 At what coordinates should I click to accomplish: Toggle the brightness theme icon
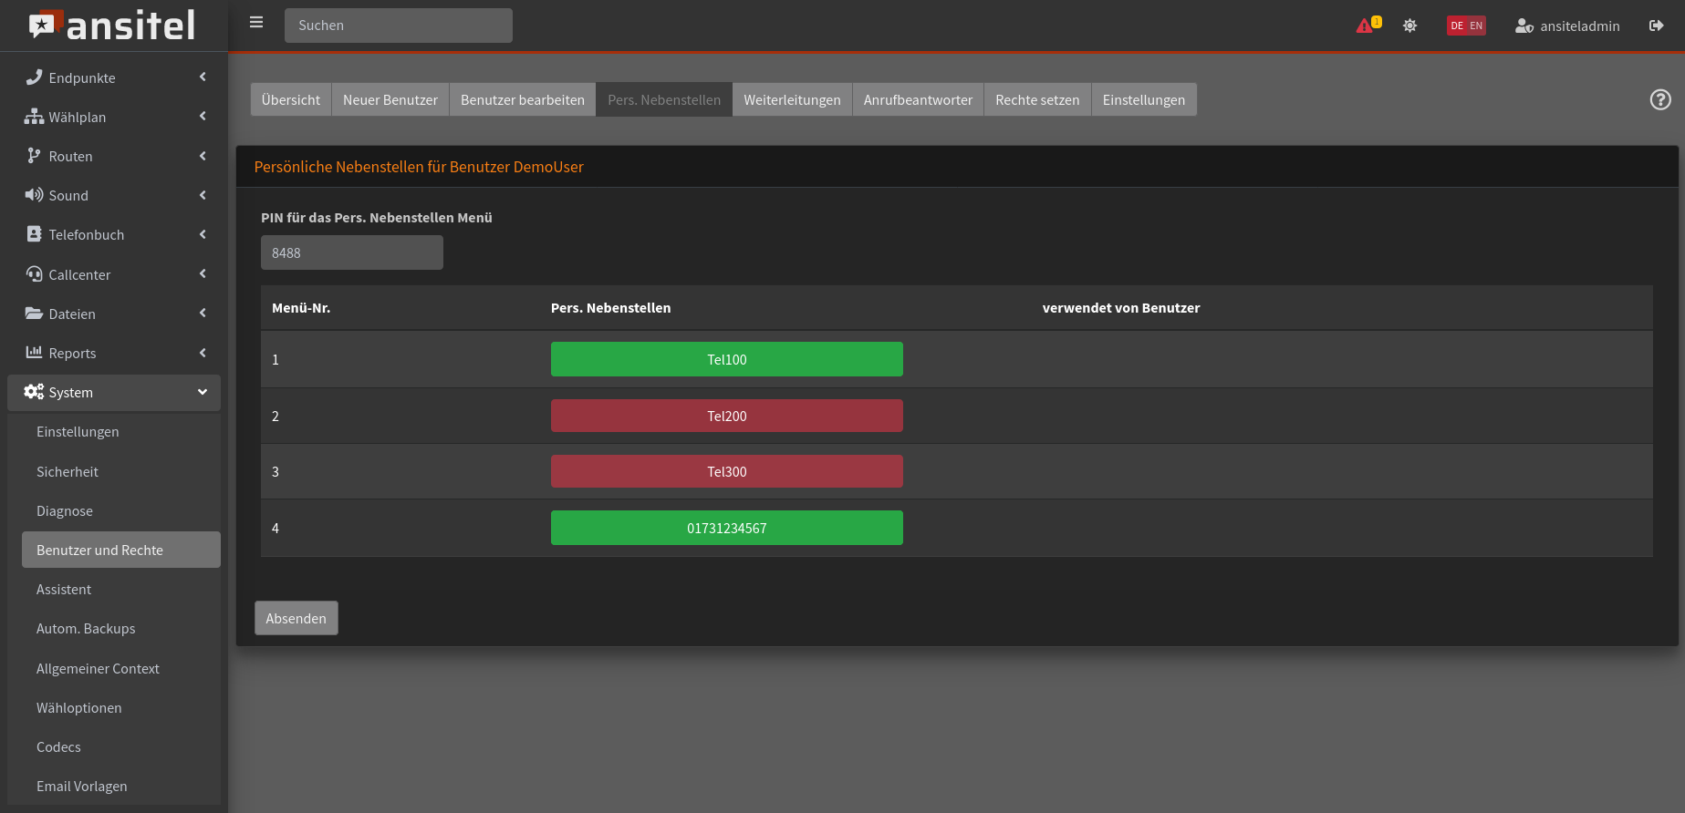coord(1409,26)
